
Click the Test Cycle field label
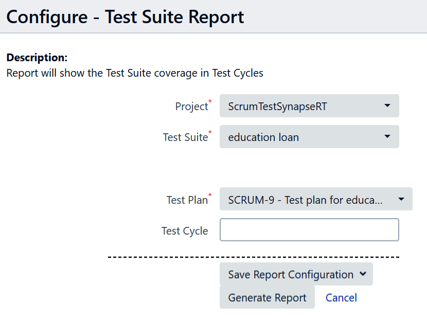185,231
